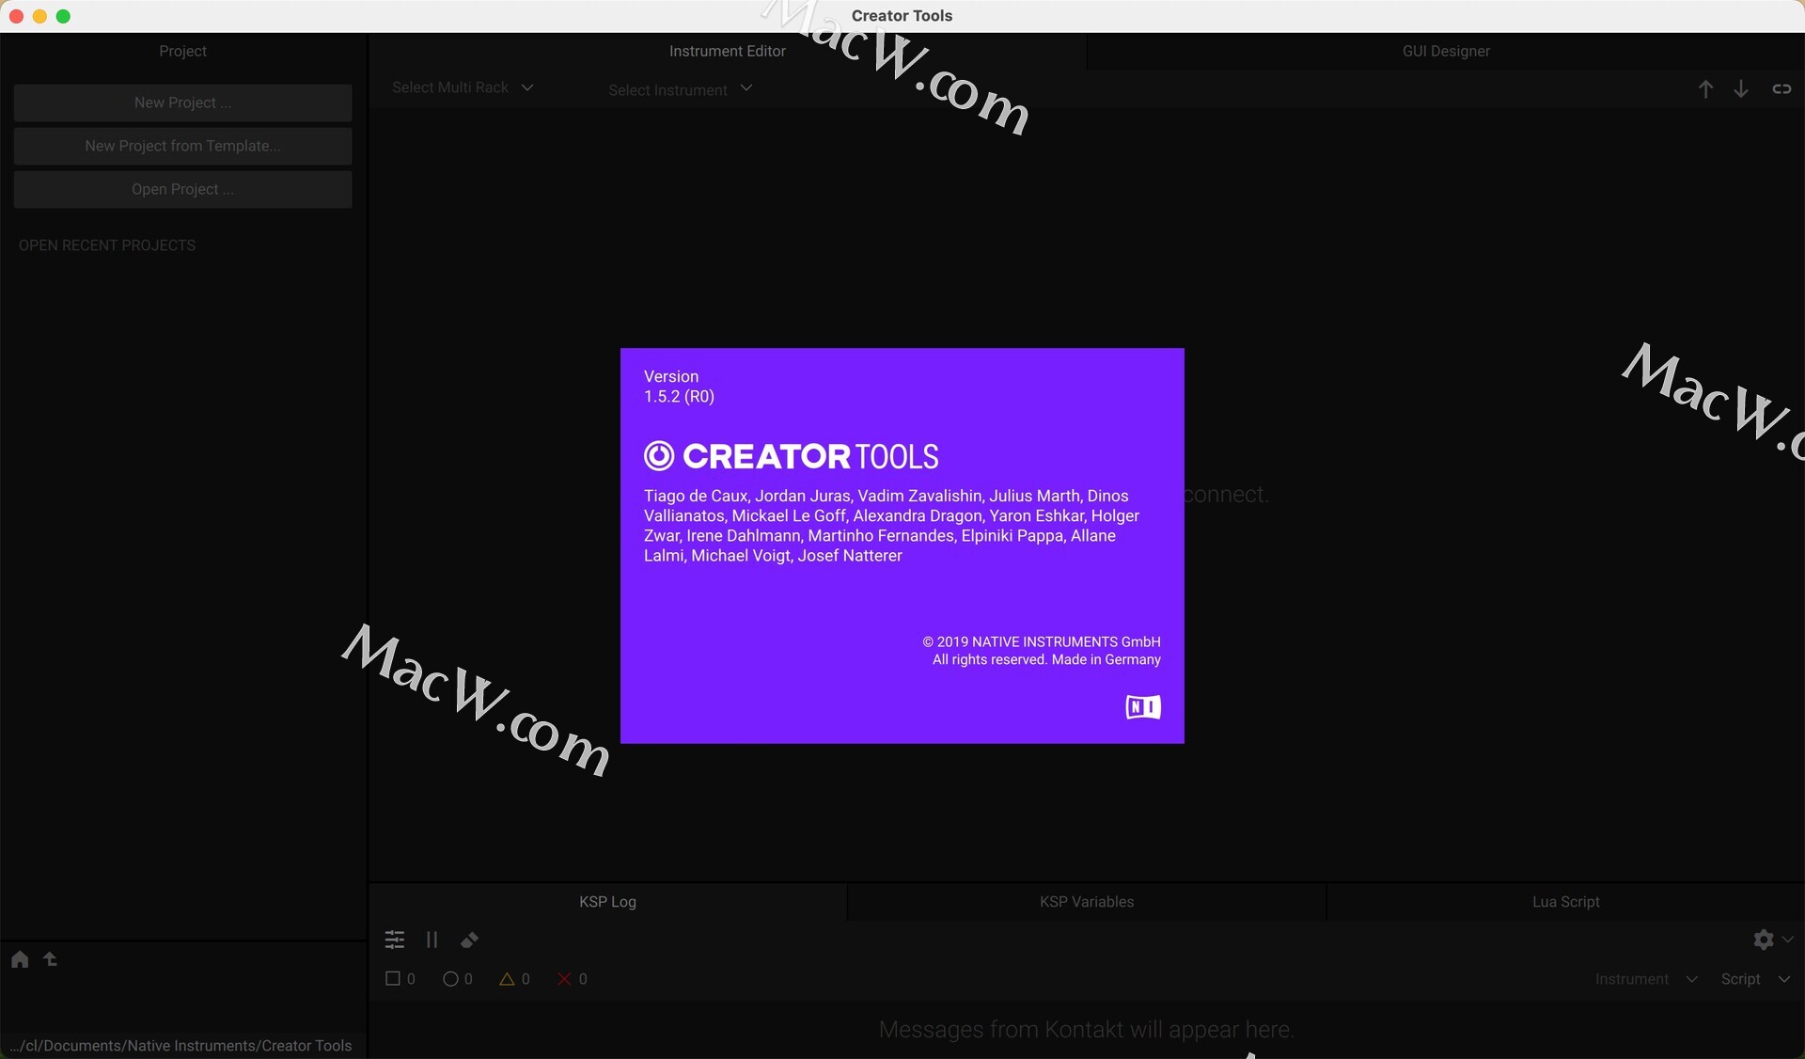Viewport: 1805px width, 1059px height.
Task: Expand the Instrument filter dropdown
Action: (1646, 979)
